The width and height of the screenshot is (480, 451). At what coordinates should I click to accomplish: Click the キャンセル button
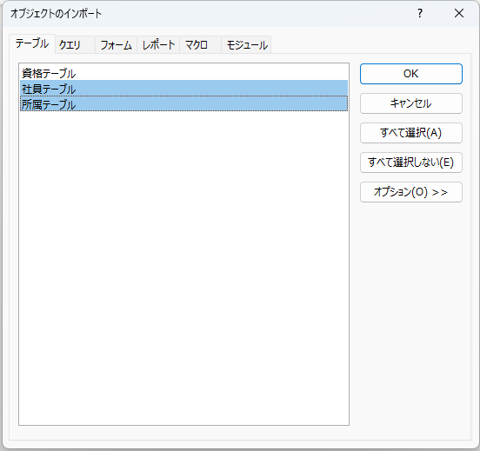pyautogui.click(x=410, y=103)
